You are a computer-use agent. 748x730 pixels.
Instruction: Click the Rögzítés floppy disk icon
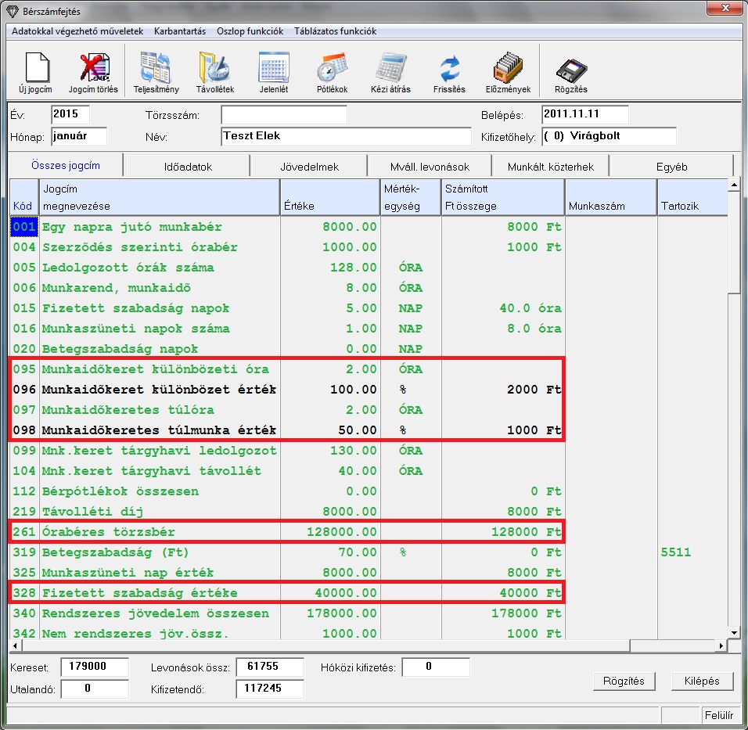(x=571, y=69)
